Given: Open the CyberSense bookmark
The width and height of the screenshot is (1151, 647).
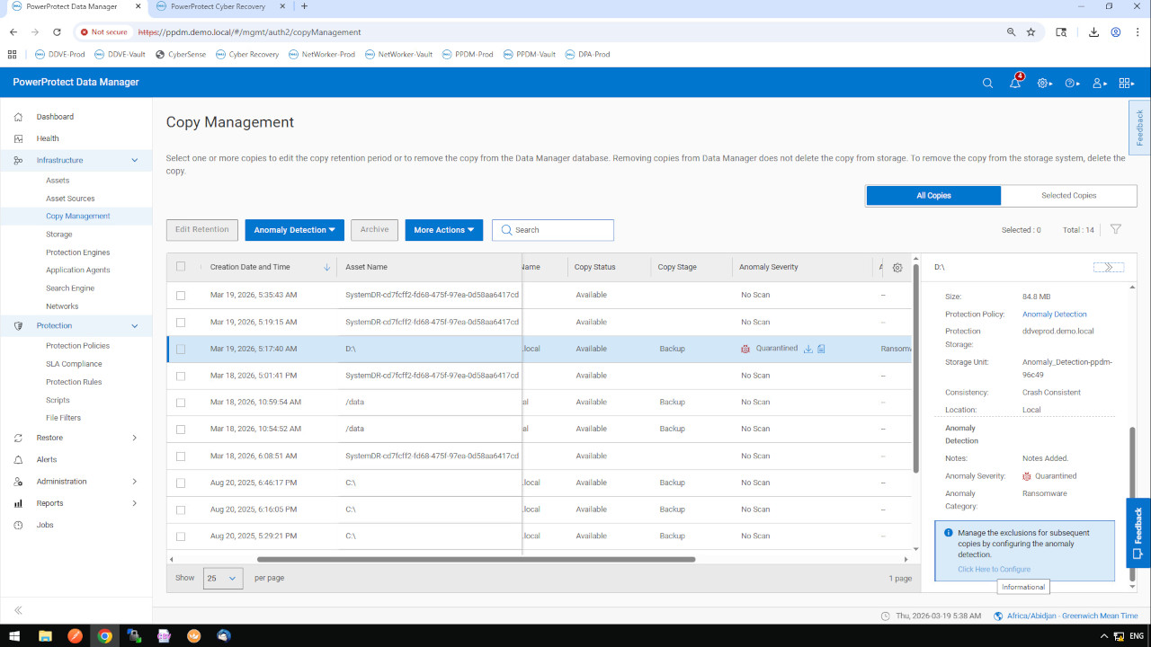Looking at the screenshot, I should point(181,54).
